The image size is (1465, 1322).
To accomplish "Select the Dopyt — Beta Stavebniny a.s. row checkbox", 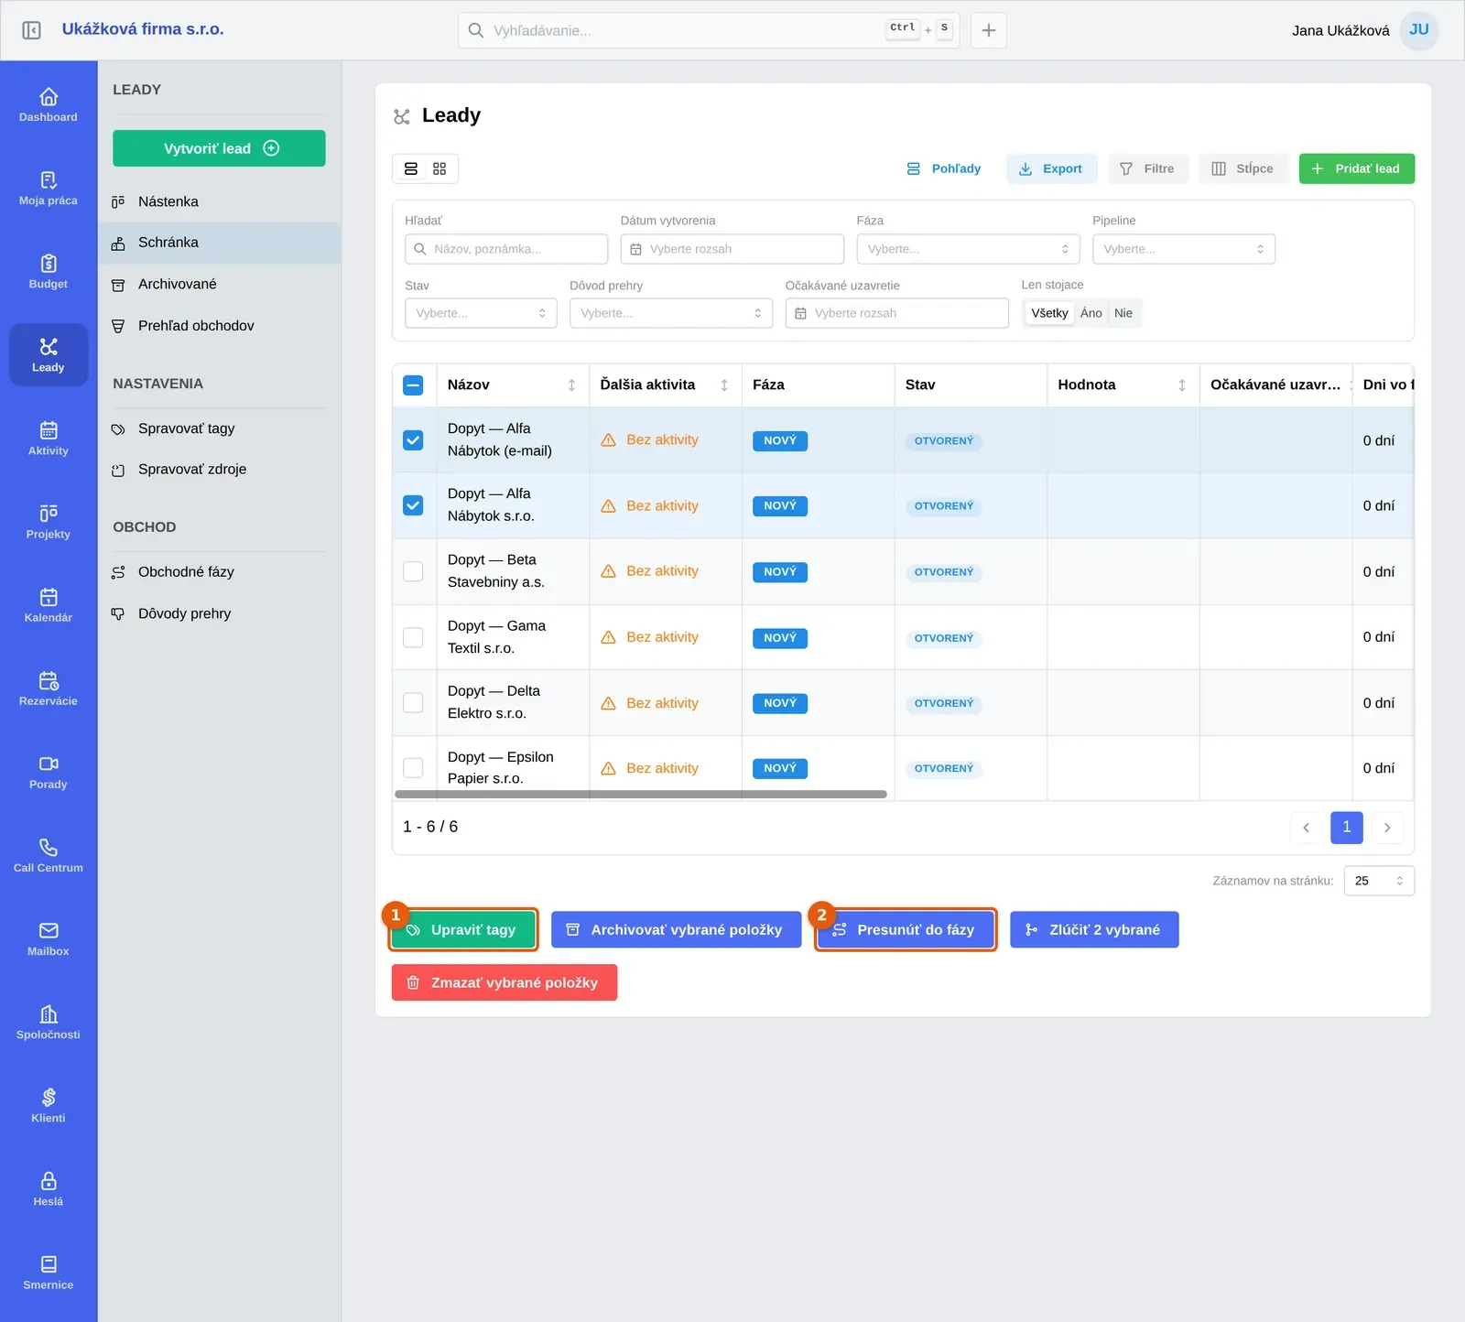I will pyautogui.click(x=413, y=571).
